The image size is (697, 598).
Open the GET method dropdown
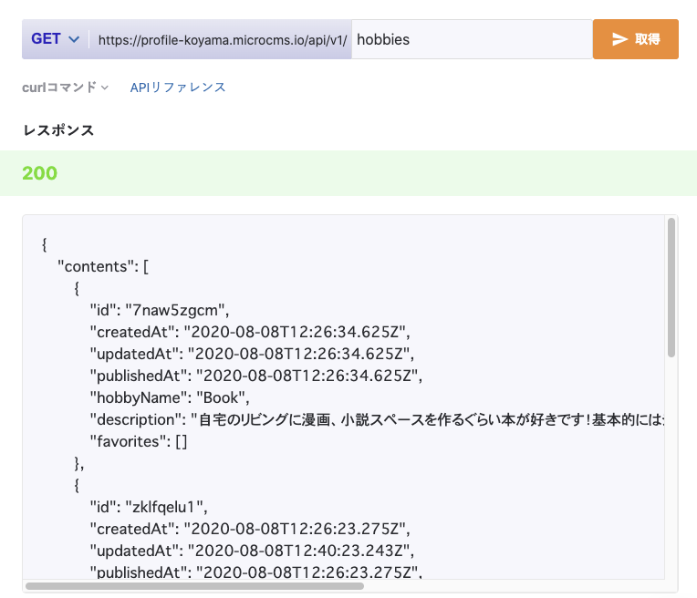(55, 39)
